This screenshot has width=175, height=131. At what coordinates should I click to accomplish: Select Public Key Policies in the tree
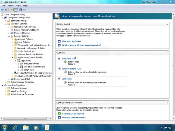click(26, 51)
